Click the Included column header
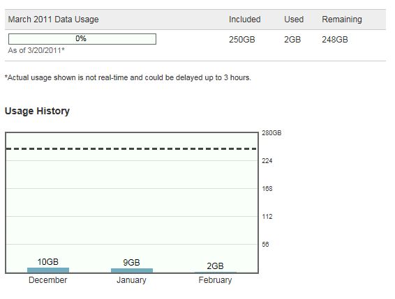 [245, 20]
